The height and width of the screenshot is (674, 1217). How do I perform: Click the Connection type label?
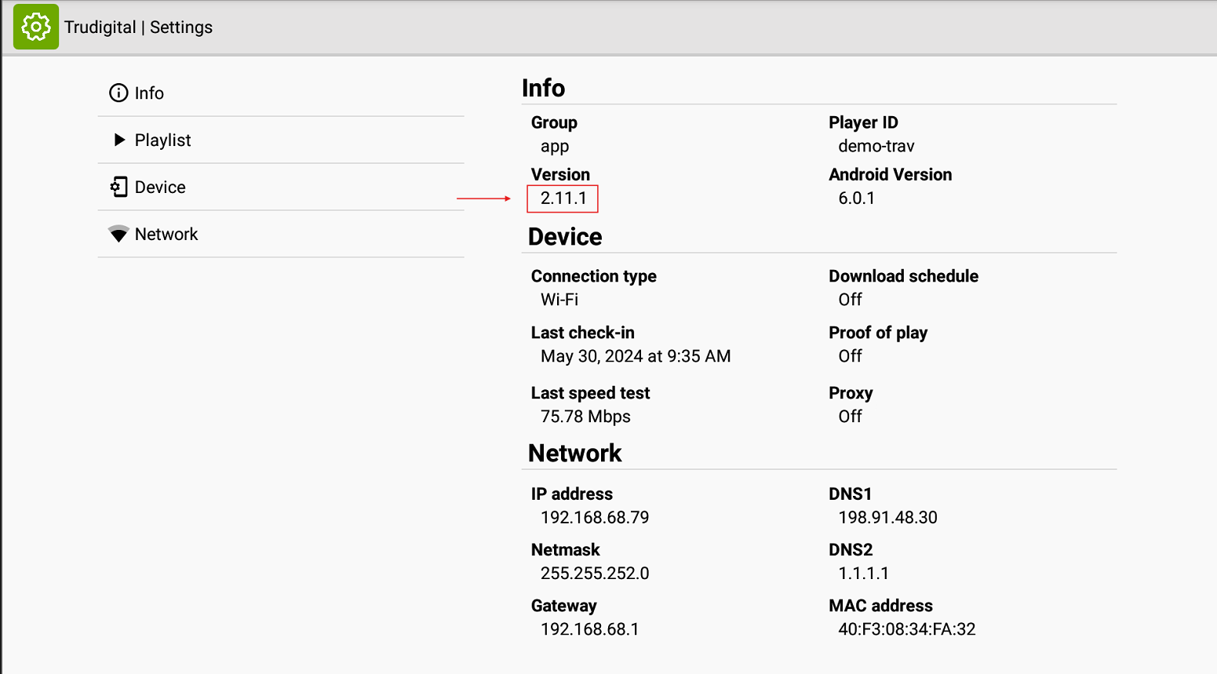pyautogui.click(x=594, y=276)
